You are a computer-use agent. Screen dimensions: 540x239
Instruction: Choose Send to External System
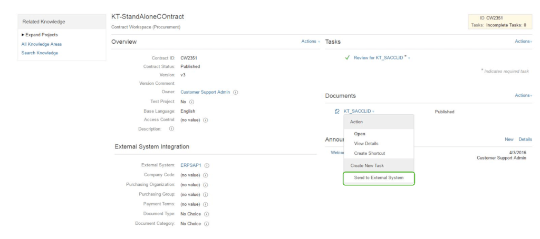coord(379,178)
